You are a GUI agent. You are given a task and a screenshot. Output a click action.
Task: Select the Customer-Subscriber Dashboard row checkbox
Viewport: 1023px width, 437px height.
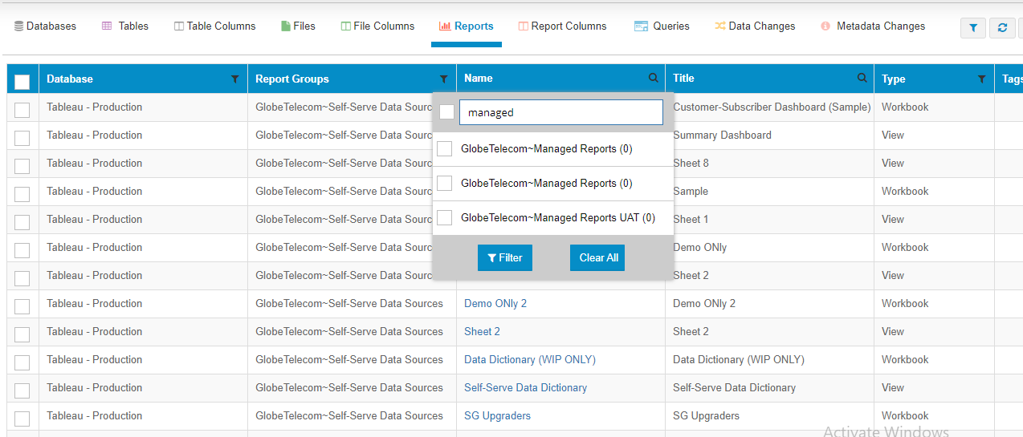[22, 110]
